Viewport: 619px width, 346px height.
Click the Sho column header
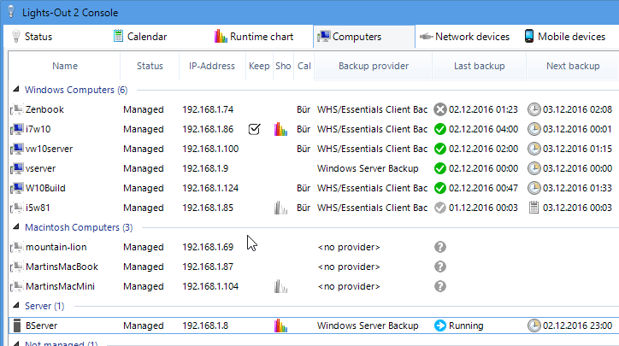click(283, 66)
